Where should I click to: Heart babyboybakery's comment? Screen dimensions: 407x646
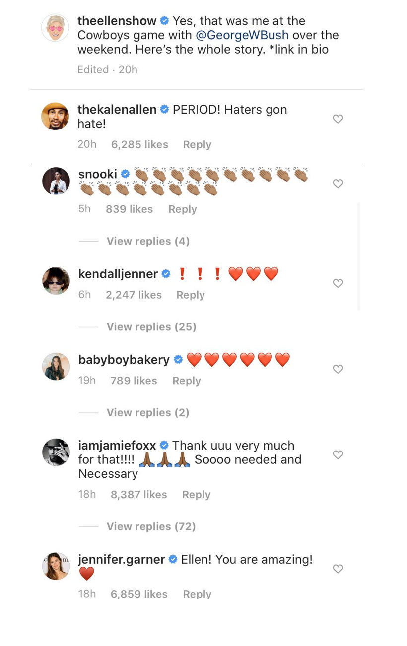[x=338, y=369]
